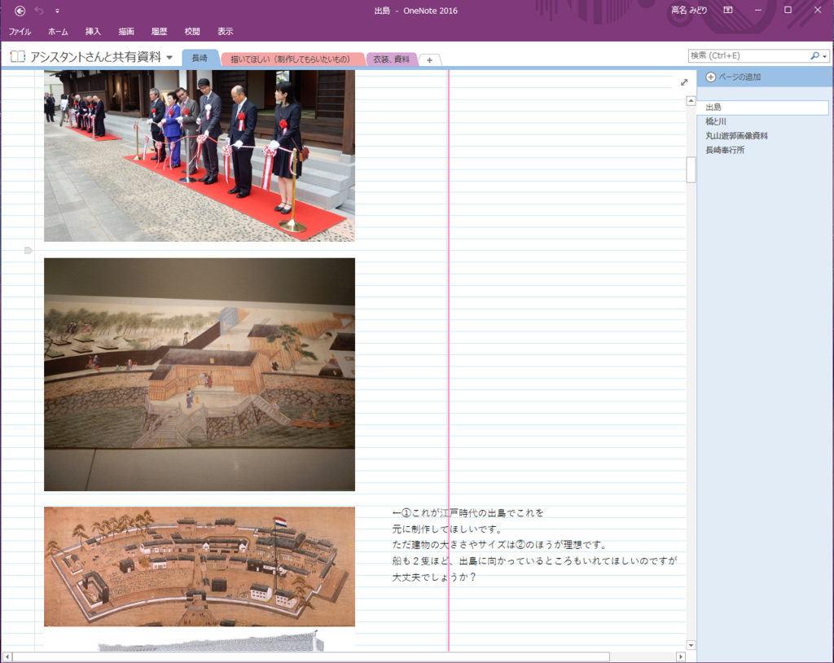Switch to the 長崎 section tab
Screen dimensions: 834x663
[200, 58]
